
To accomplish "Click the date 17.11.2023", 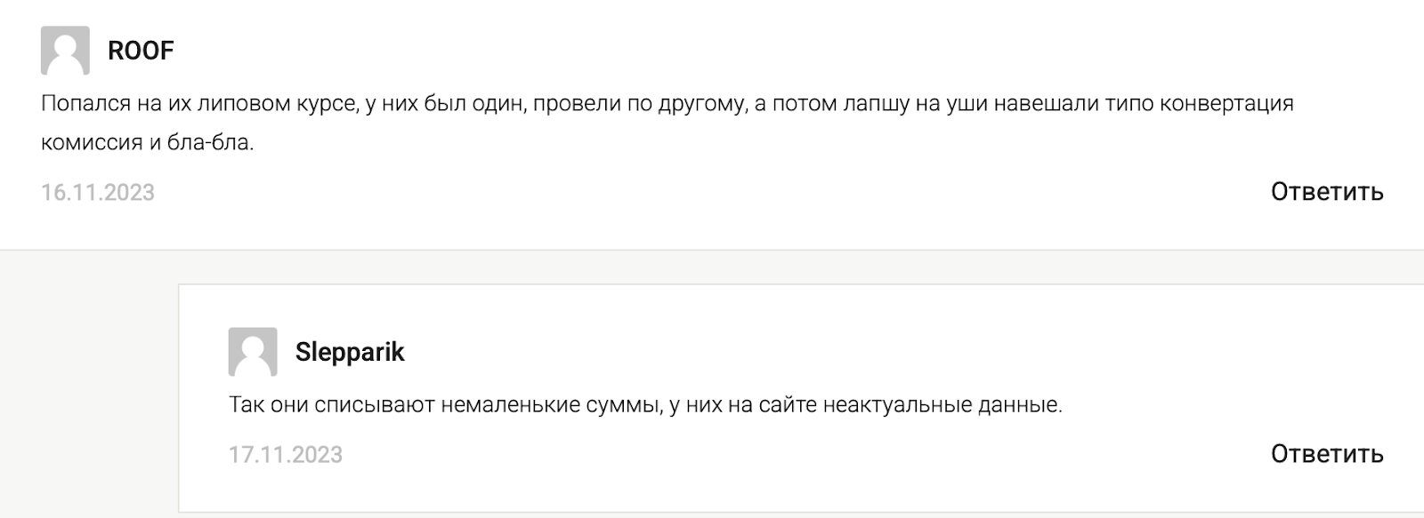I will [x=287, y=453].
